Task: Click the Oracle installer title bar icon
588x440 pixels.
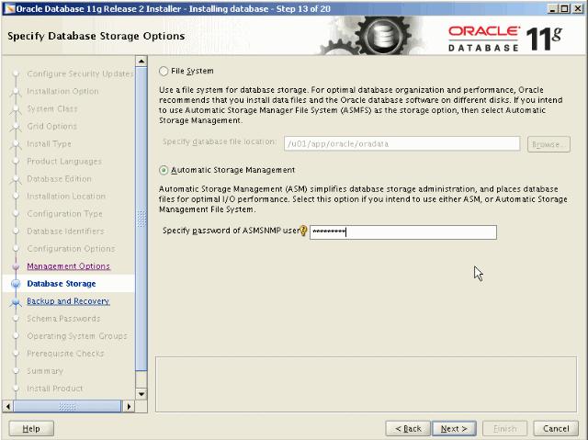Action: pyautogui.click(x=9, y=9)
